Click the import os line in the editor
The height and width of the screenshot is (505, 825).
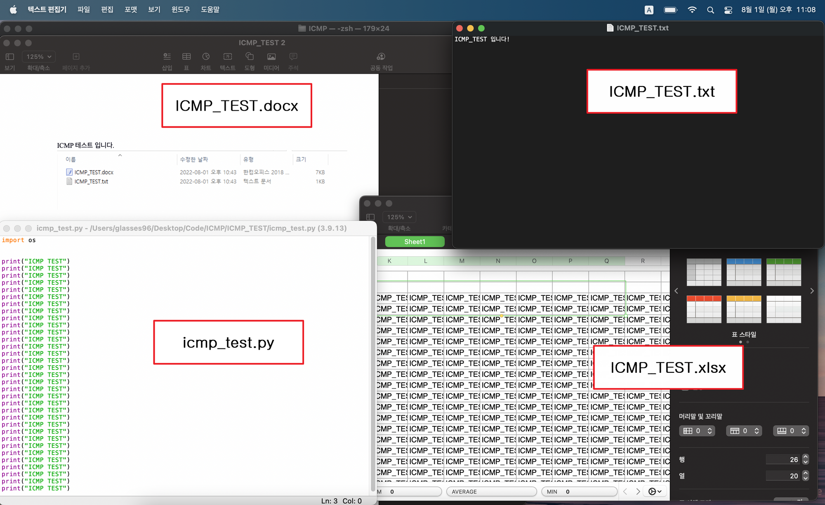(x=19, y=240)
